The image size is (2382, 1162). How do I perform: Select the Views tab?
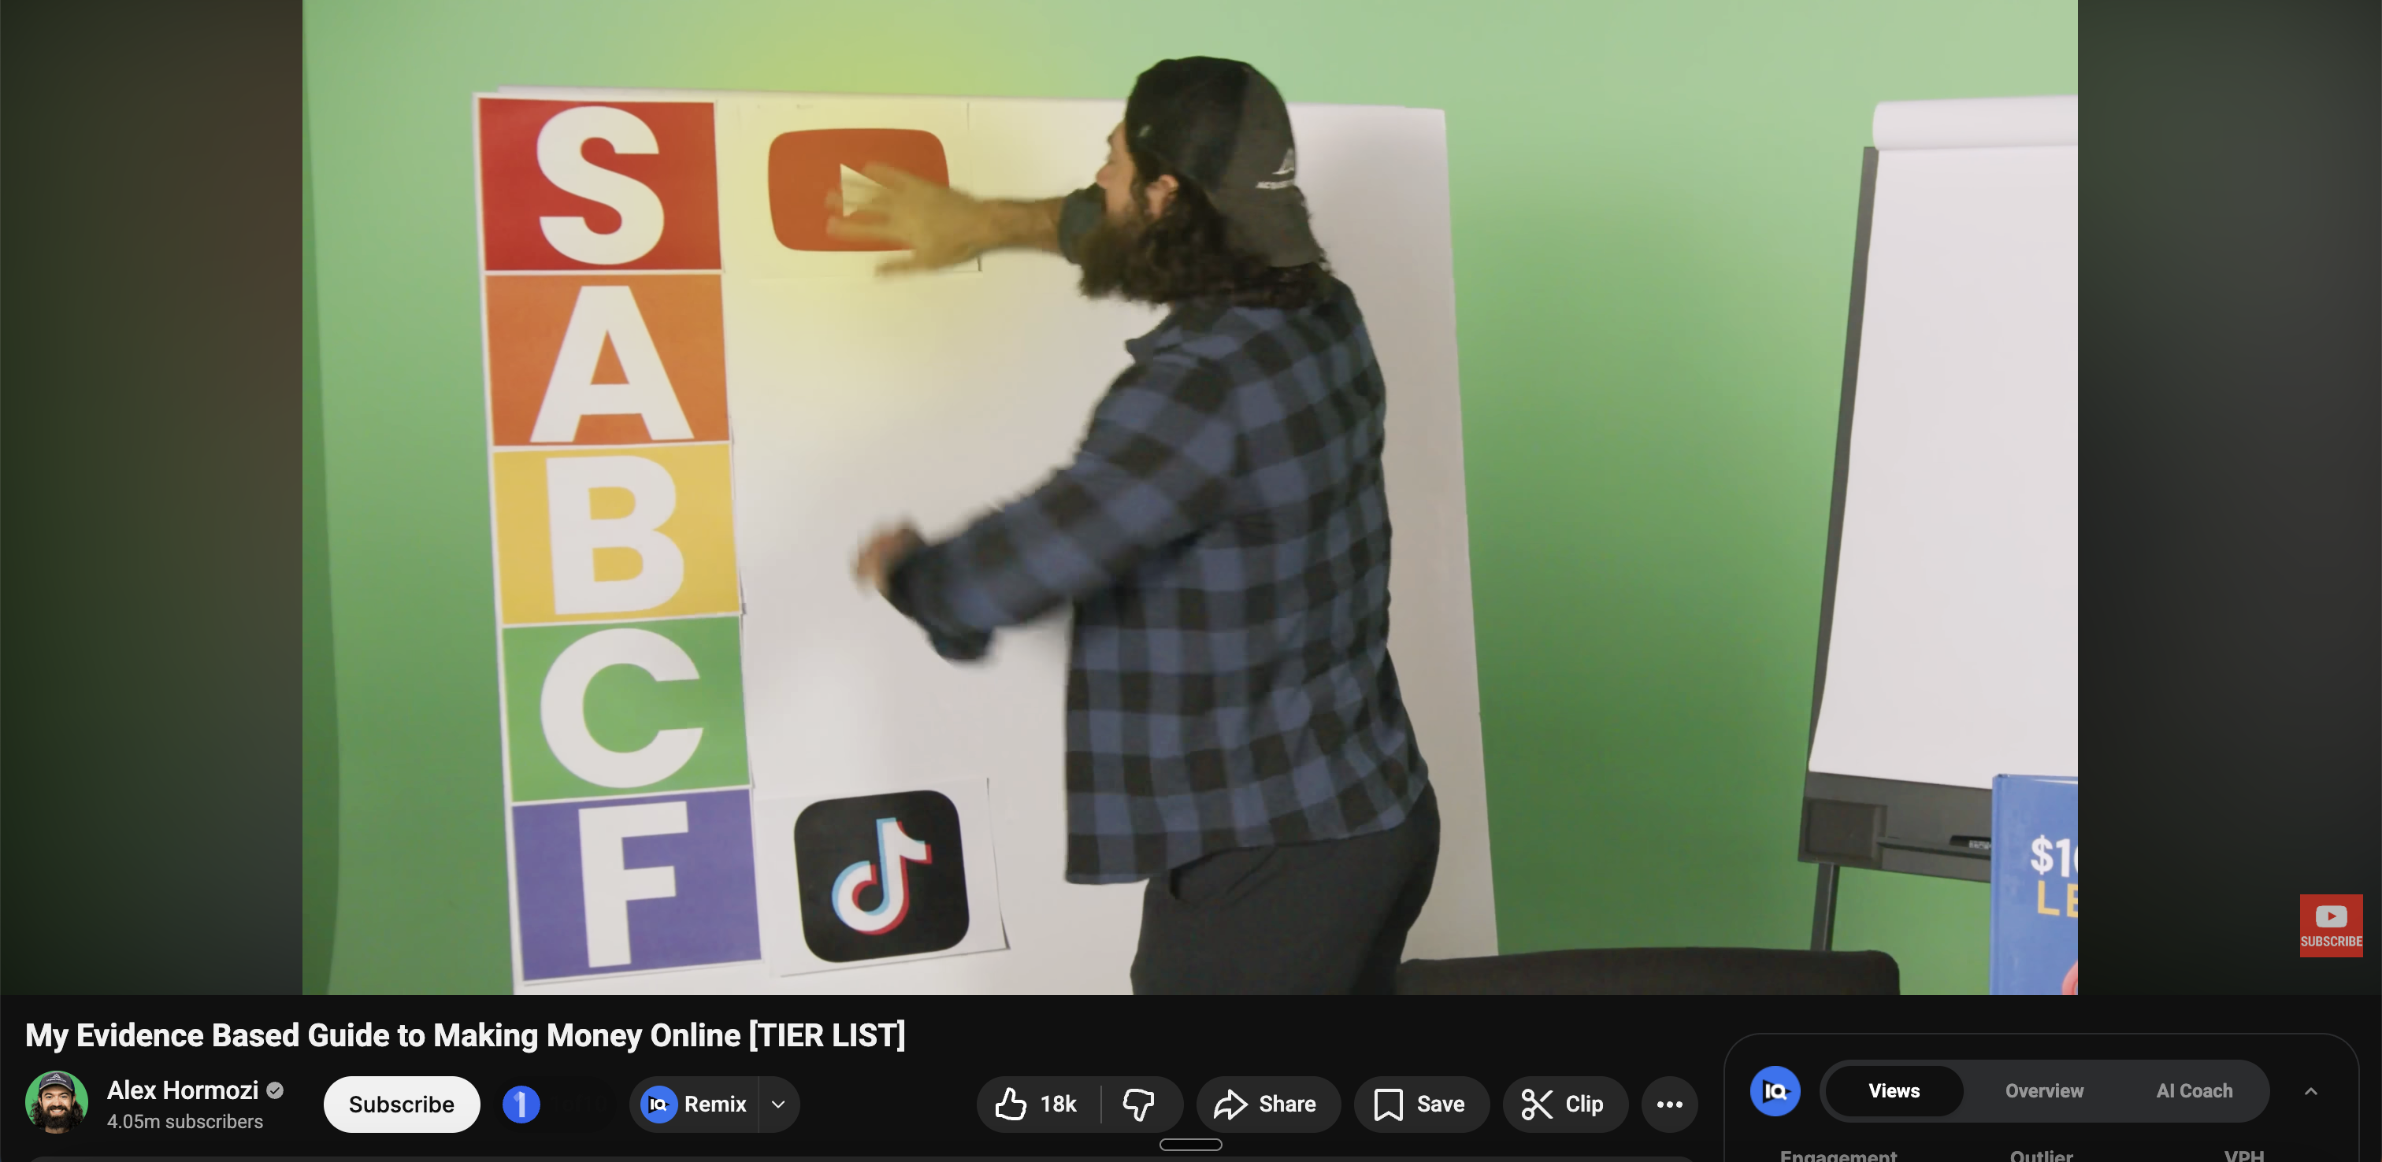[x=1893, y=1091]
